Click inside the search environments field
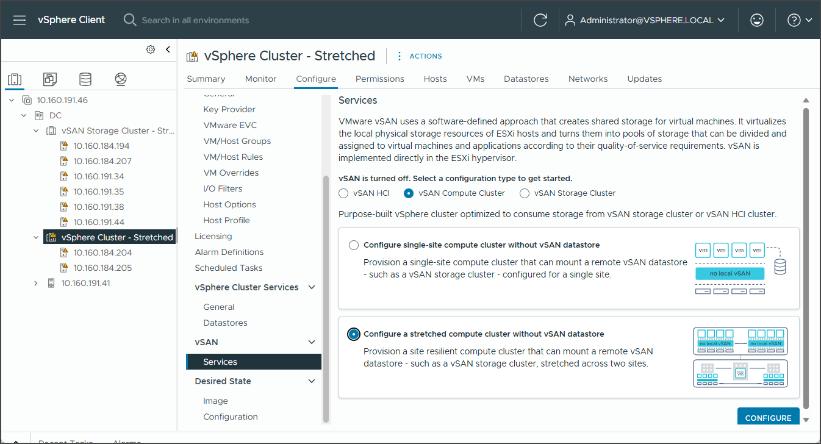This screenshot has height=444, width=821. click(195, 20)
